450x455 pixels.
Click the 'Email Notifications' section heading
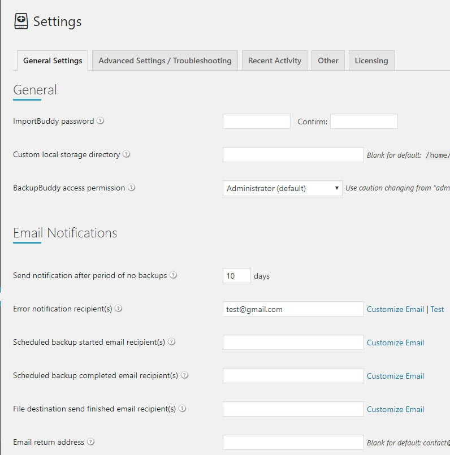[65, 233]
